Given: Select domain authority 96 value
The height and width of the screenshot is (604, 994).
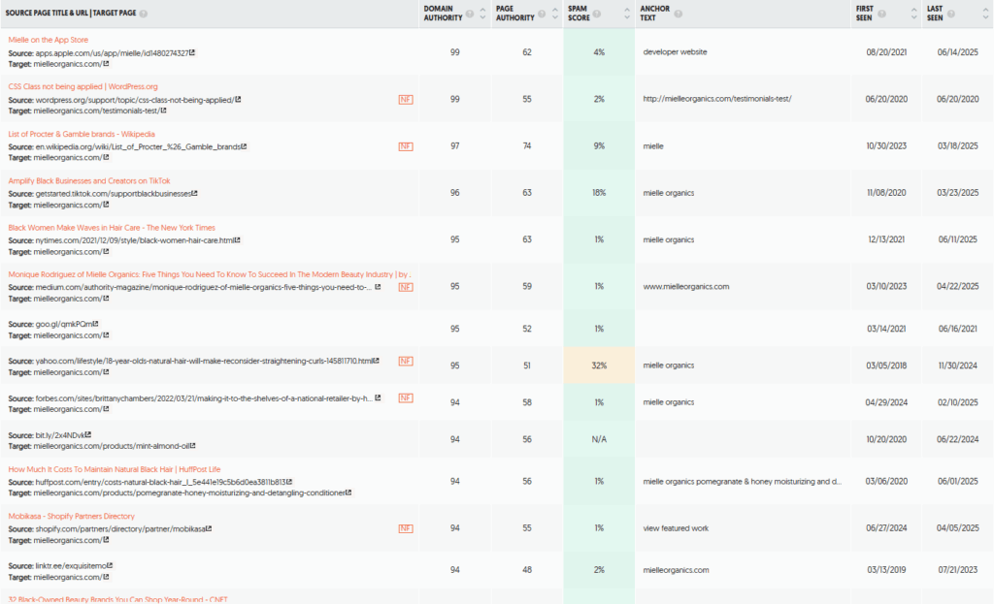Looking at the screenshot, I should (455, 193).
